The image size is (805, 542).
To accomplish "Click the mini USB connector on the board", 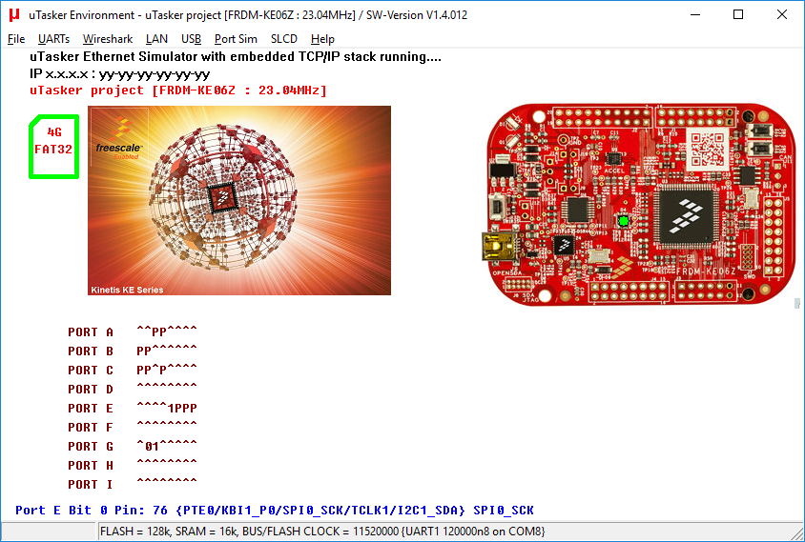I will click(499, 246).
